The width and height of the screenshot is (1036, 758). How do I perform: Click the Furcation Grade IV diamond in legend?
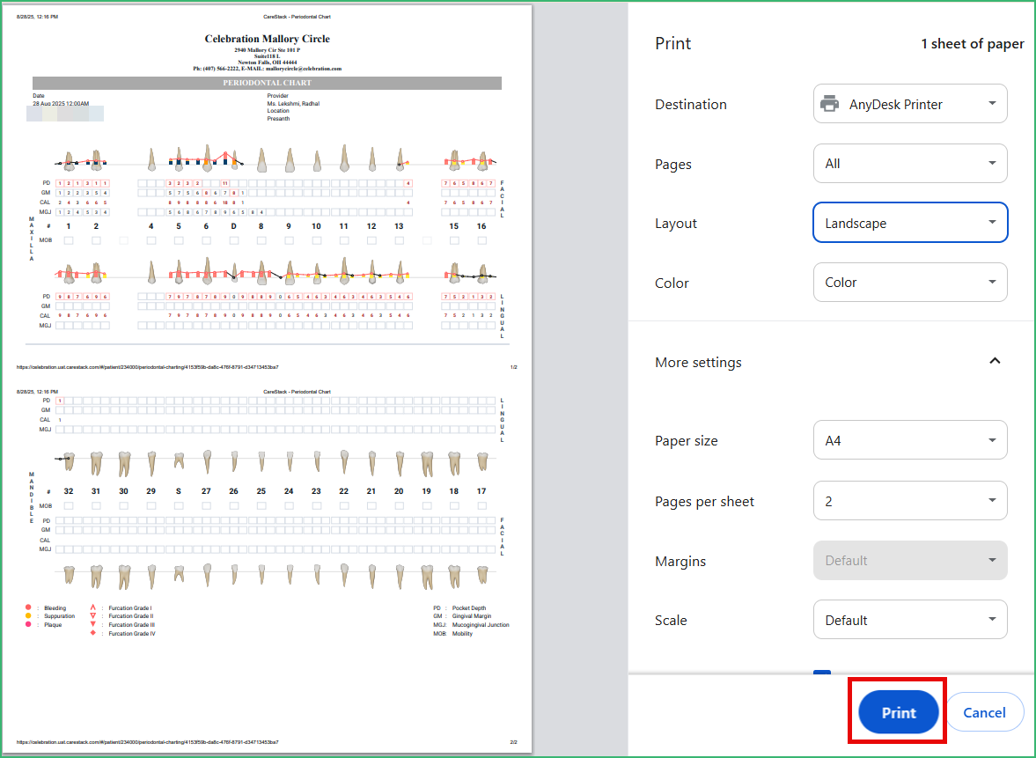[93, 633]
